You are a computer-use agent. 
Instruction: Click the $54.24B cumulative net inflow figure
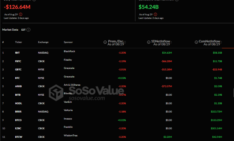pos(148,7)
